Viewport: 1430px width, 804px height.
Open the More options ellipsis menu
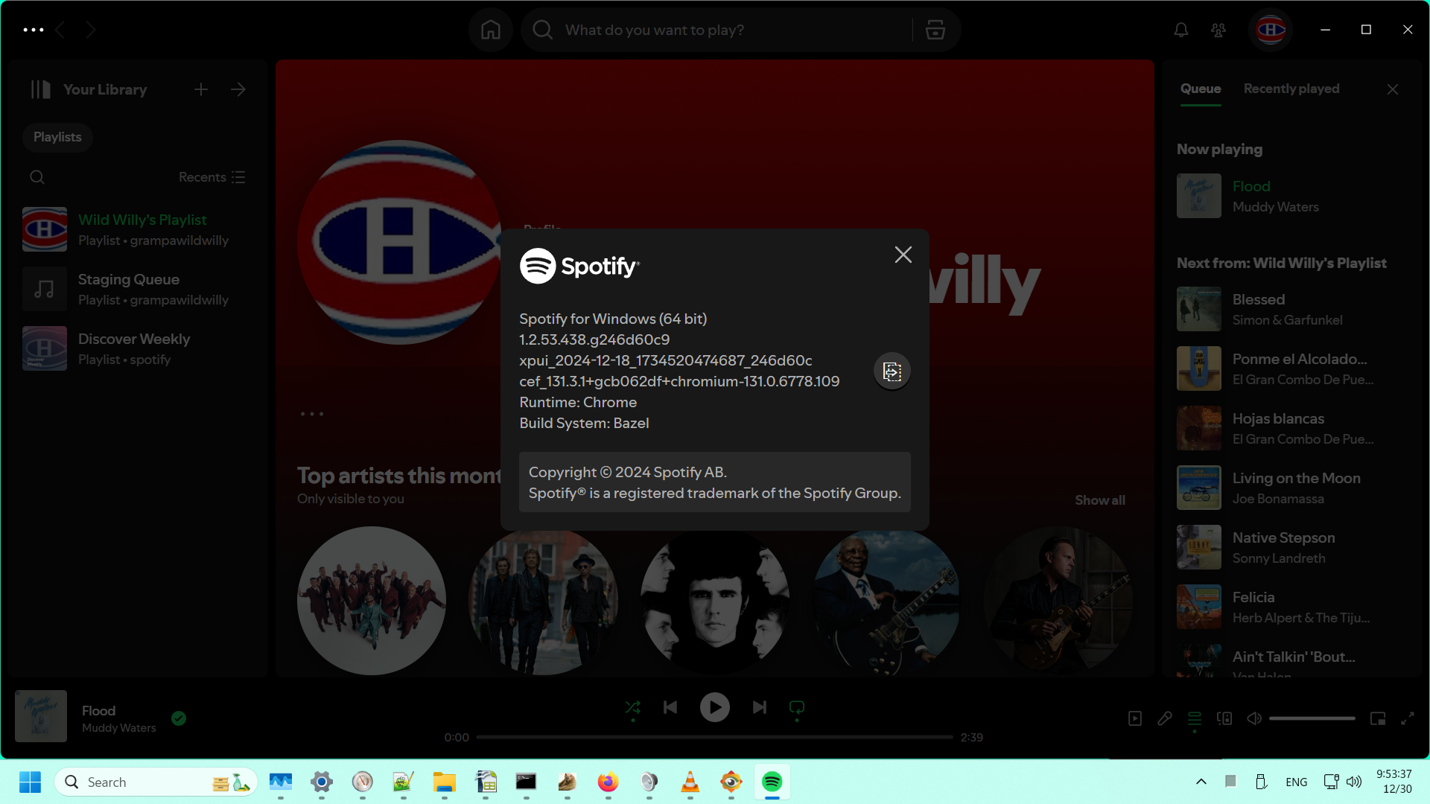coord(33,30)
